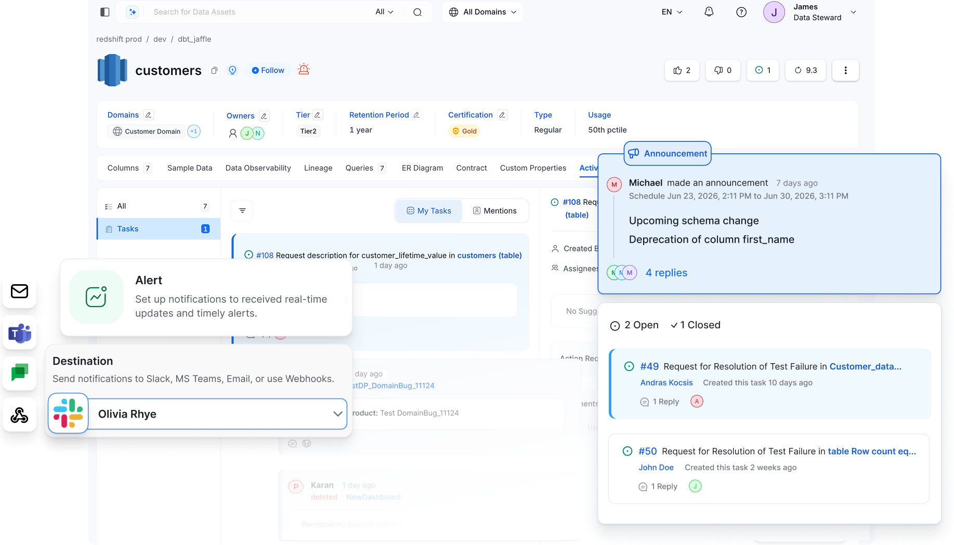Go to dbt_jaffle breadcrumb
Screen dimensions: 954x545
click(x=194, y=39)
